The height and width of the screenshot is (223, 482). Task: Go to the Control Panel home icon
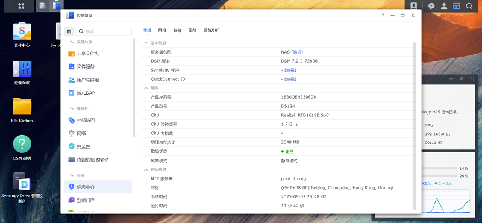(x=69, y=31)
